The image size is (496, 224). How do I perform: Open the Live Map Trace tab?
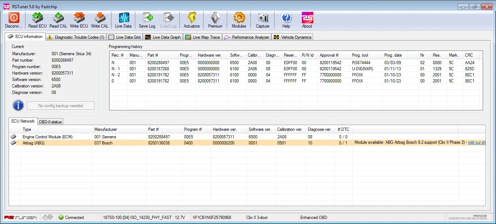(203, 37)
